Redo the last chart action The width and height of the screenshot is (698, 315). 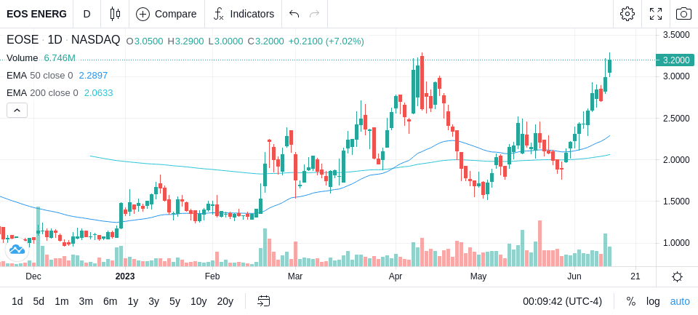point(315,14)
